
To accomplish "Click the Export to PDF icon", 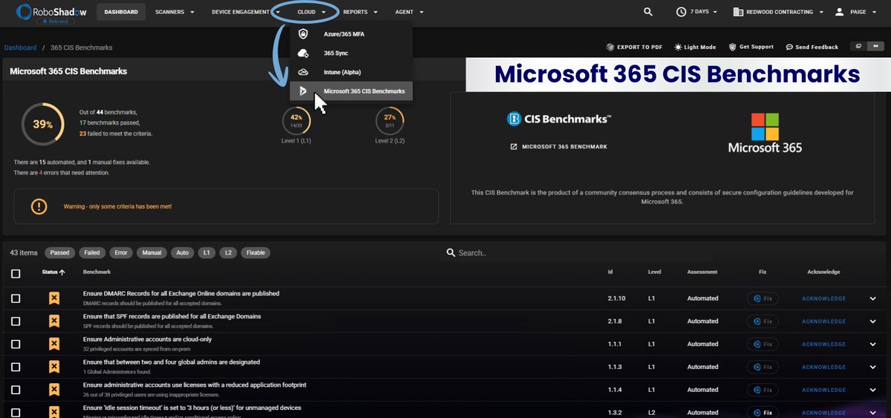I will (610, 47).
